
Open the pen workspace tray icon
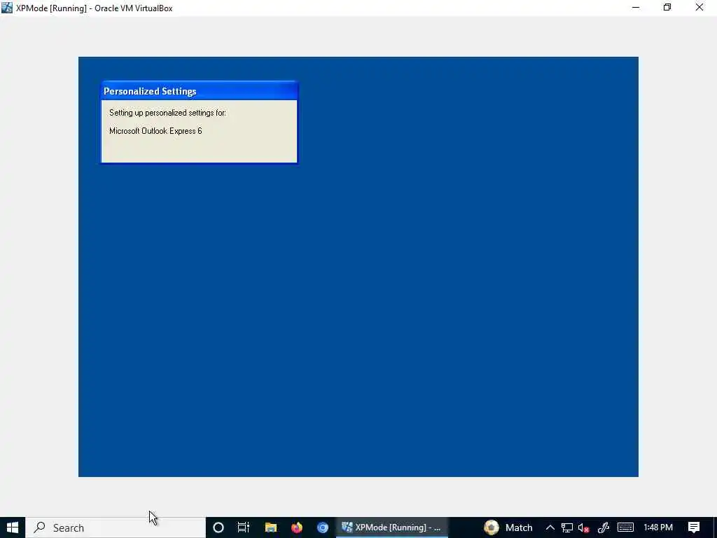604,527
